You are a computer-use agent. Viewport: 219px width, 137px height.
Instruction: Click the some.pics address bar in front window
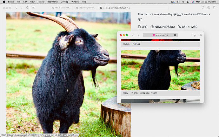[160, 35]
